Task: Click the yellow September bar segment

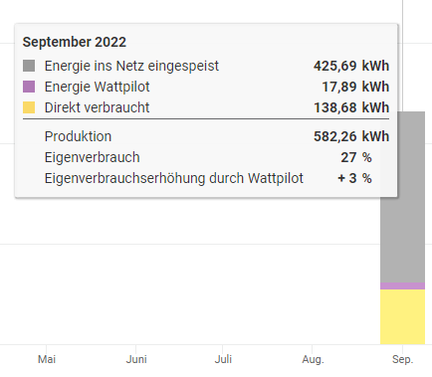Action: tap(402, 317)
